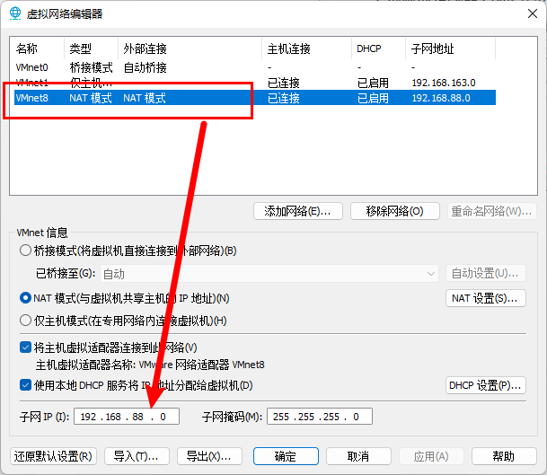Click the 添加网络 button
The height and width of the screenshot is (475, 547).
coord(297,211)
